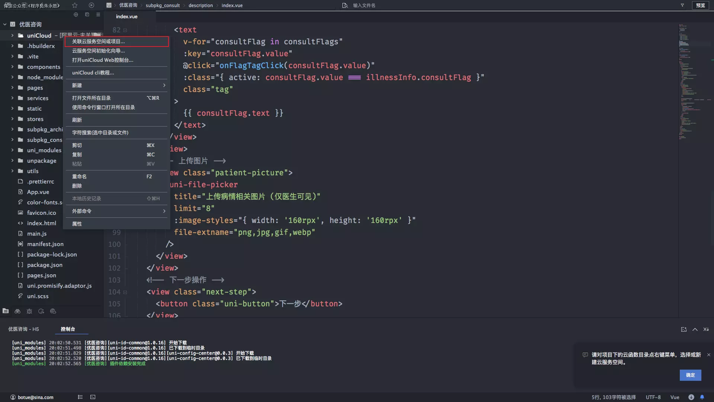Expand the services folder

[12, 98]
